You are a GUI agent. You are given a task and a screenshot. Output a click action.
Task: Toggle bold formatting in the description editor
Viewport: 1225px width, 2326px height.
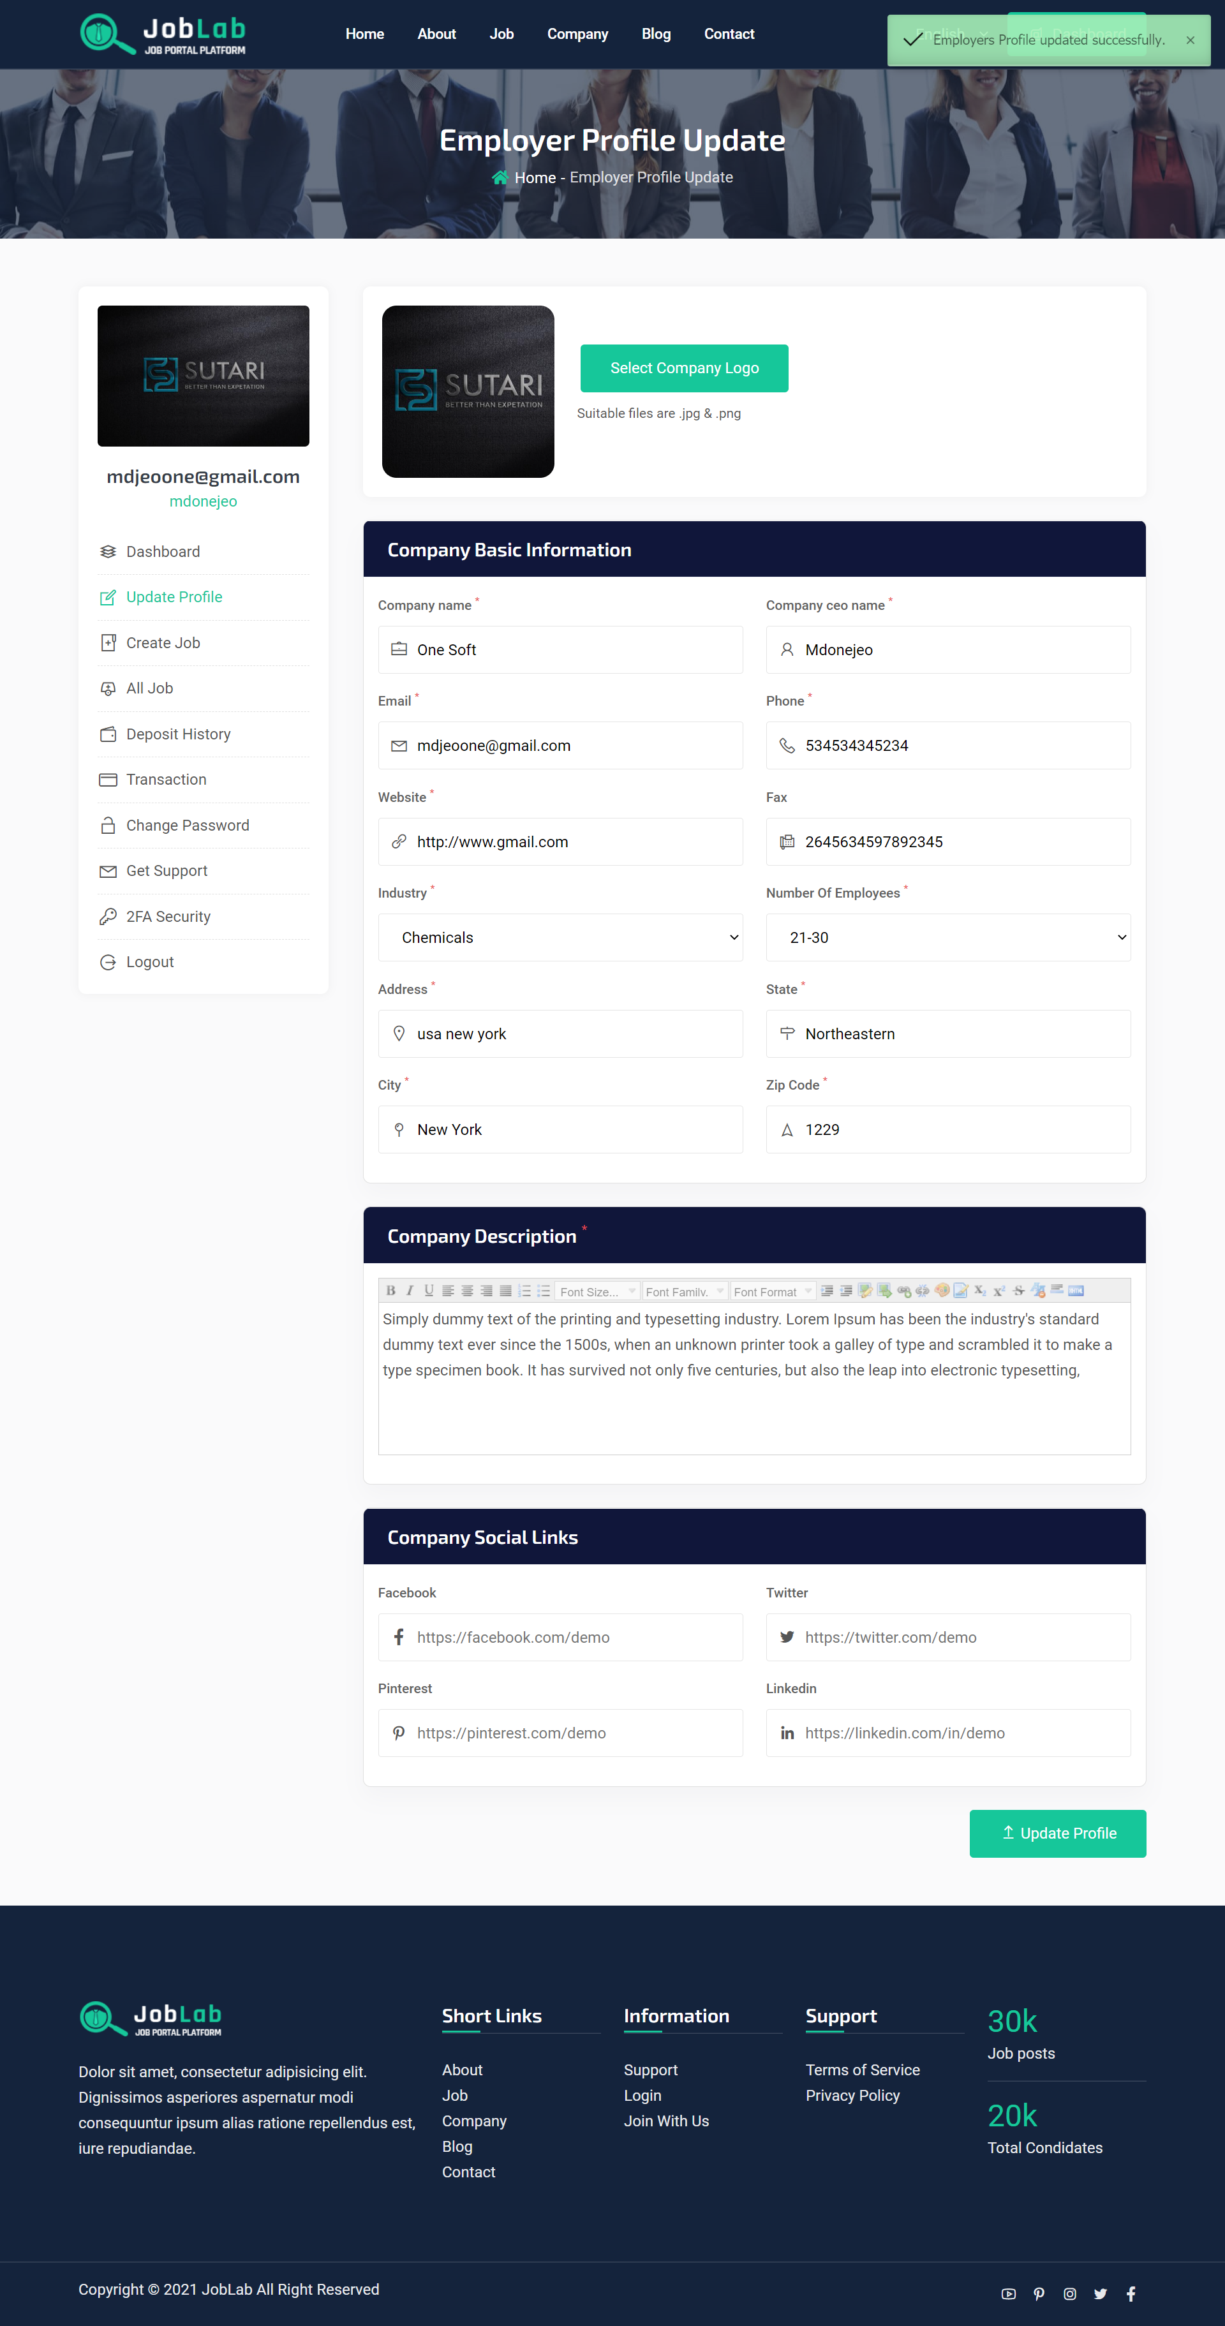coord(392,1291)
